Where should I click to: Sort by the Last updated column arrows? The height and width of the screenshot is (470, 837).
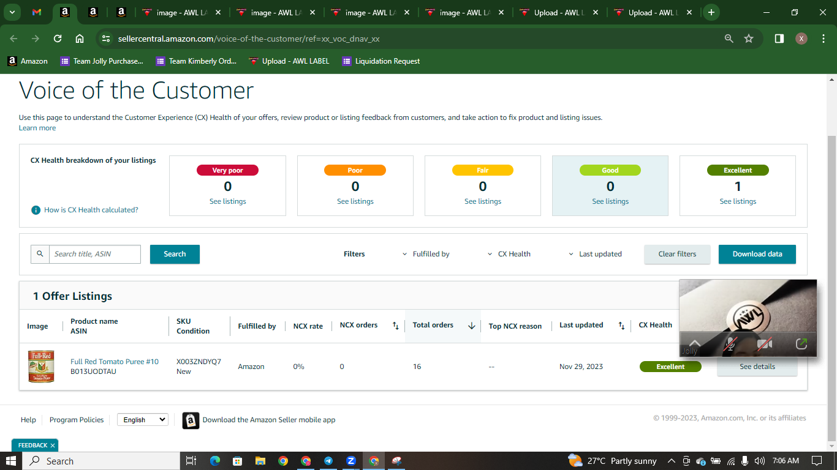pos(621,326)
